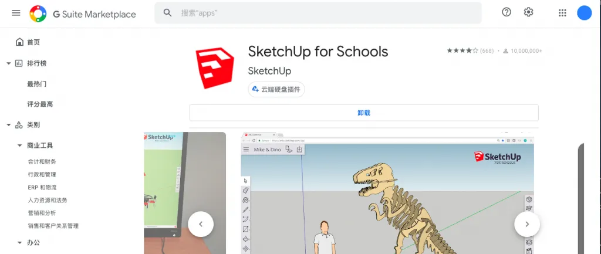Open the help question mark icon
601x254 pixels.
tap(507, 12)
